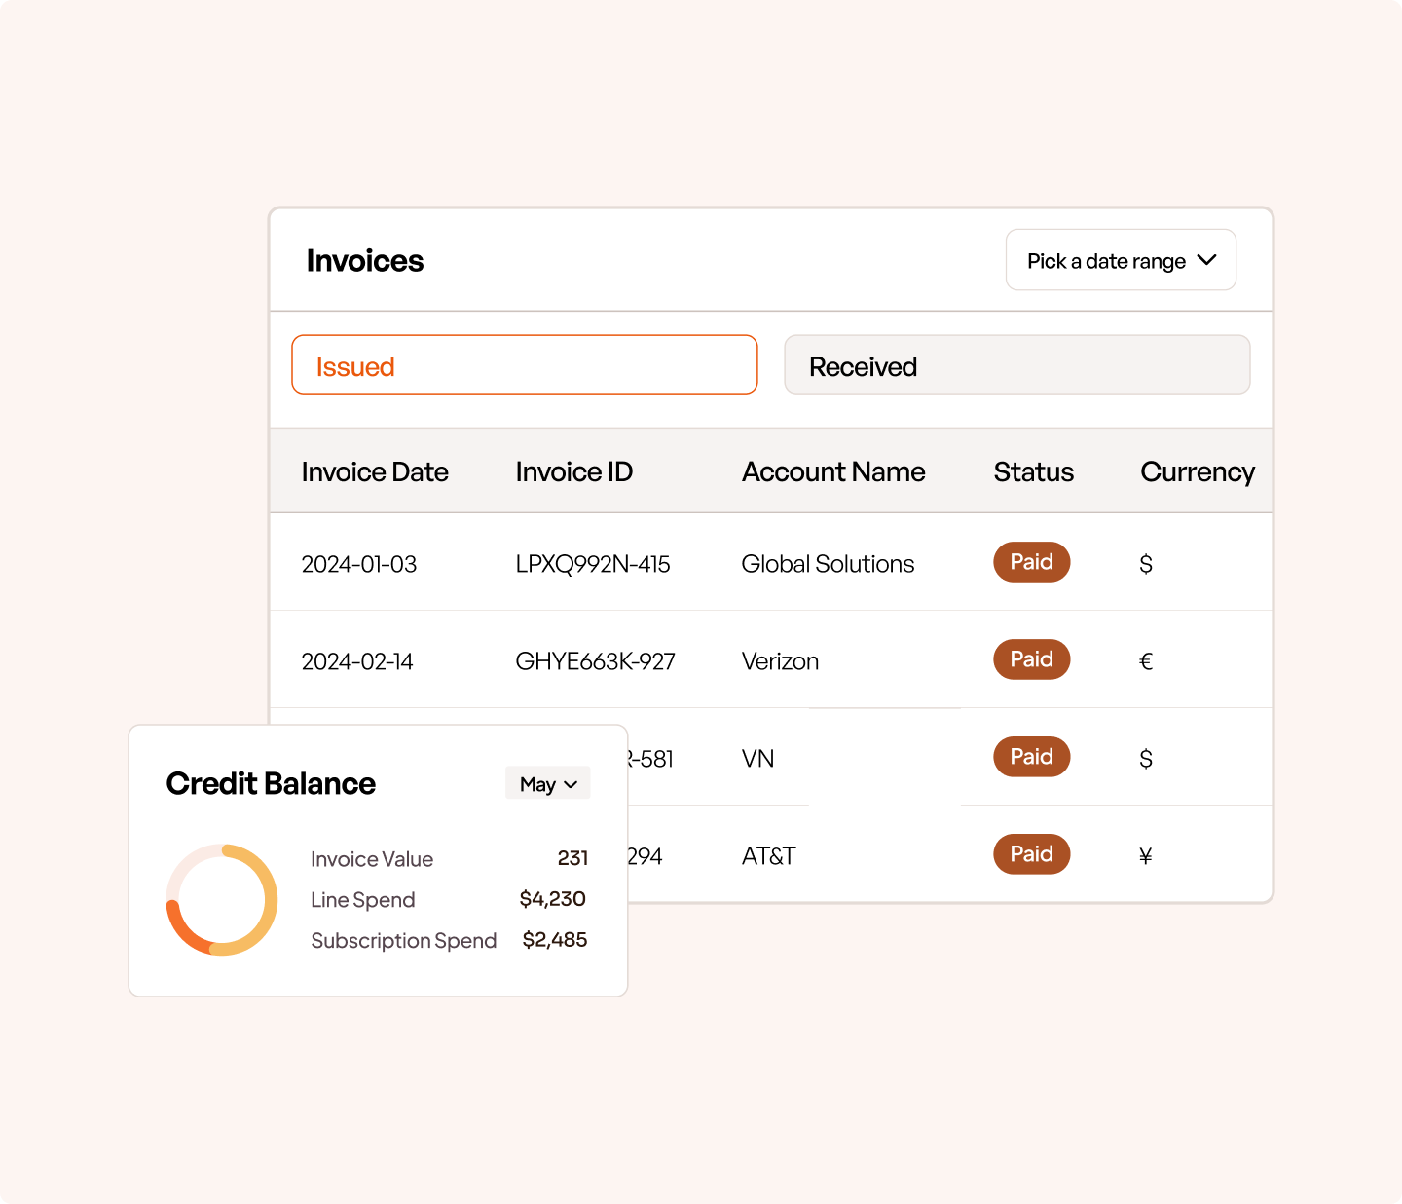
Task: Sort by Invoice Date column header
Action: coord(375,472)
